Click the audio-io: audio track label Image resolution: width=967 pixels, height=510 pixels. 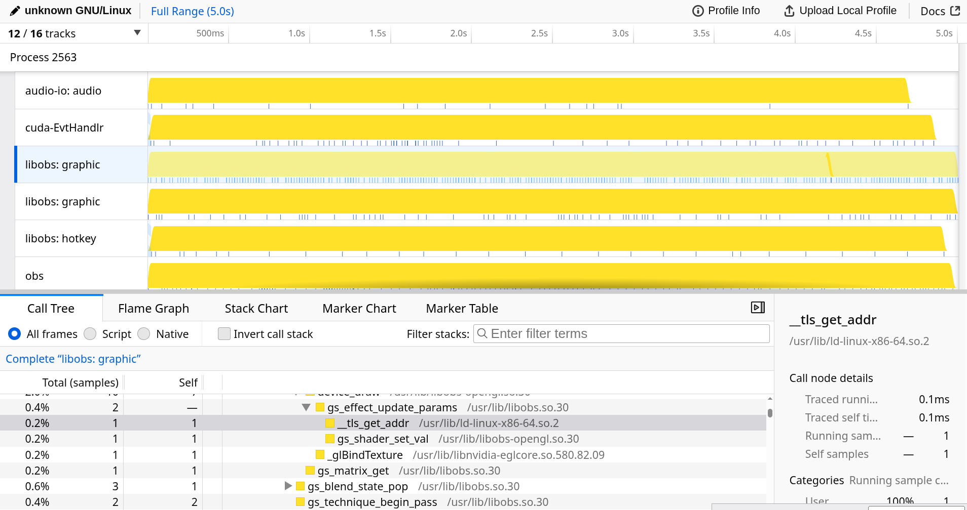[x=63, y=91]
